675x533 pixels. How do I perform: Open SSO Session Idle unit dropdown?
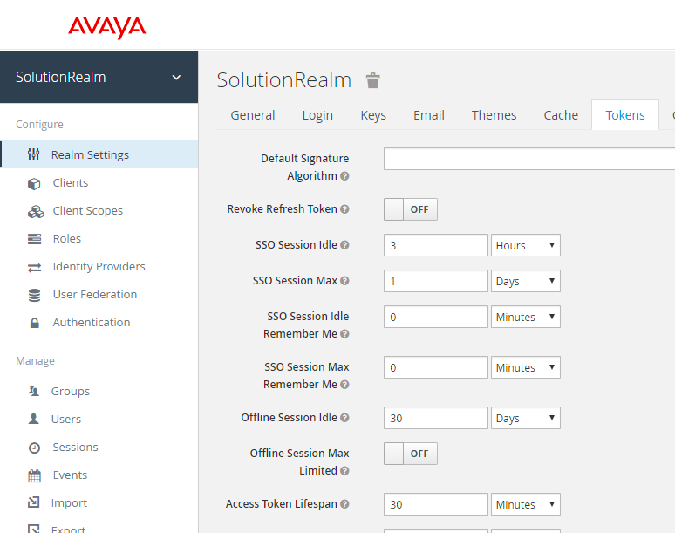click(526, 245)
